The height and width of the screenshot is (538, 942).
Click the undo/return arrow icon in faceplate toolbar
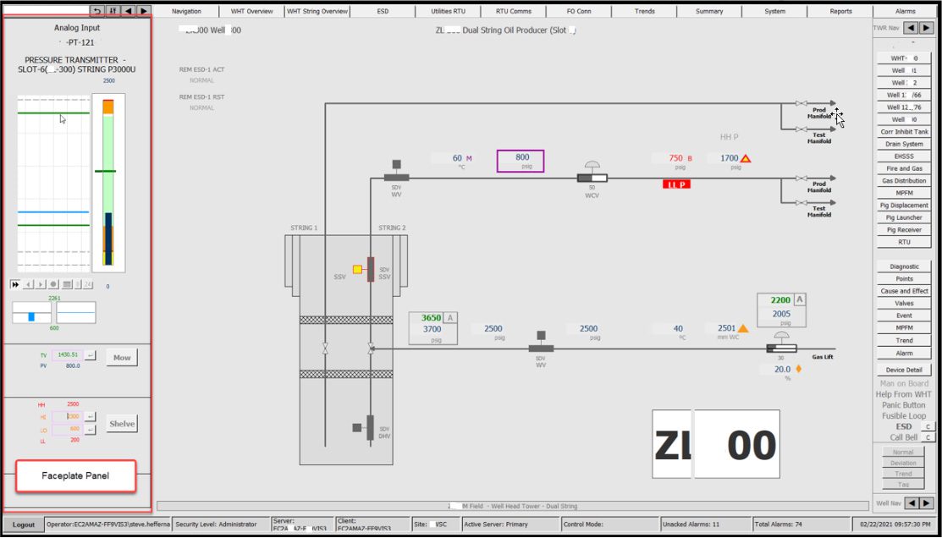[97, 11]
